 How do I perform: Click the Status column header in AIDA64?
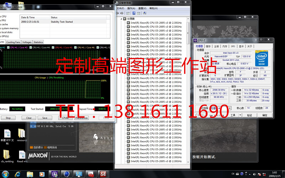(x=78, y=17)
